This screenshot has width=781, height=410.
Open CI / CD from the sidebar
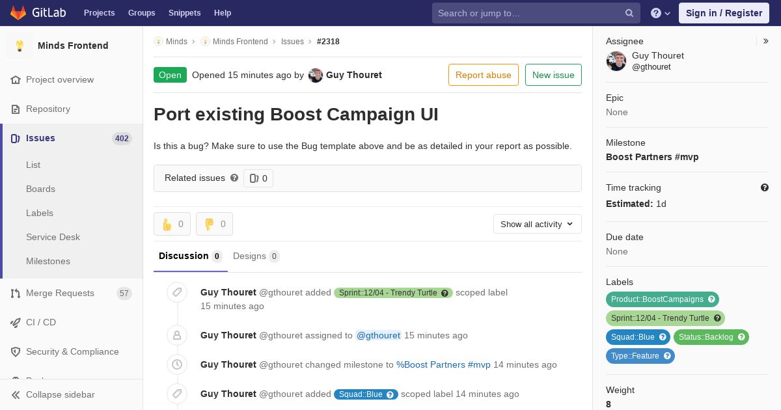41,322
